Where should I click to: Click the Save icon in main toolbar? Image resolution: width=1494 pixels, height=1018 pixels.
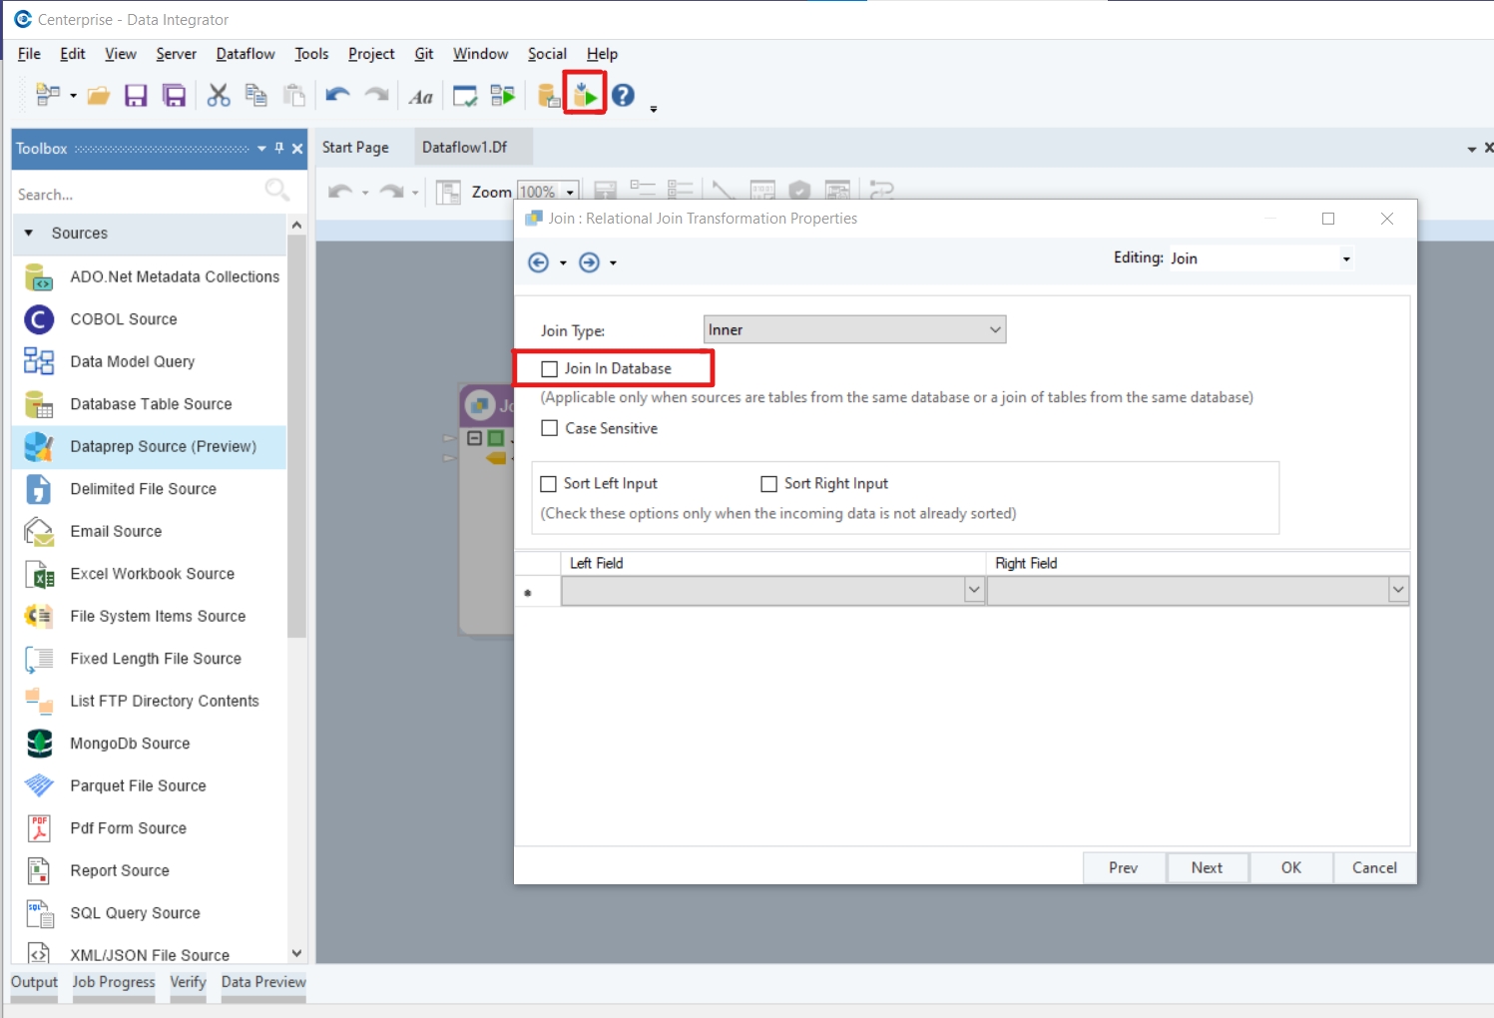[136, 96]
